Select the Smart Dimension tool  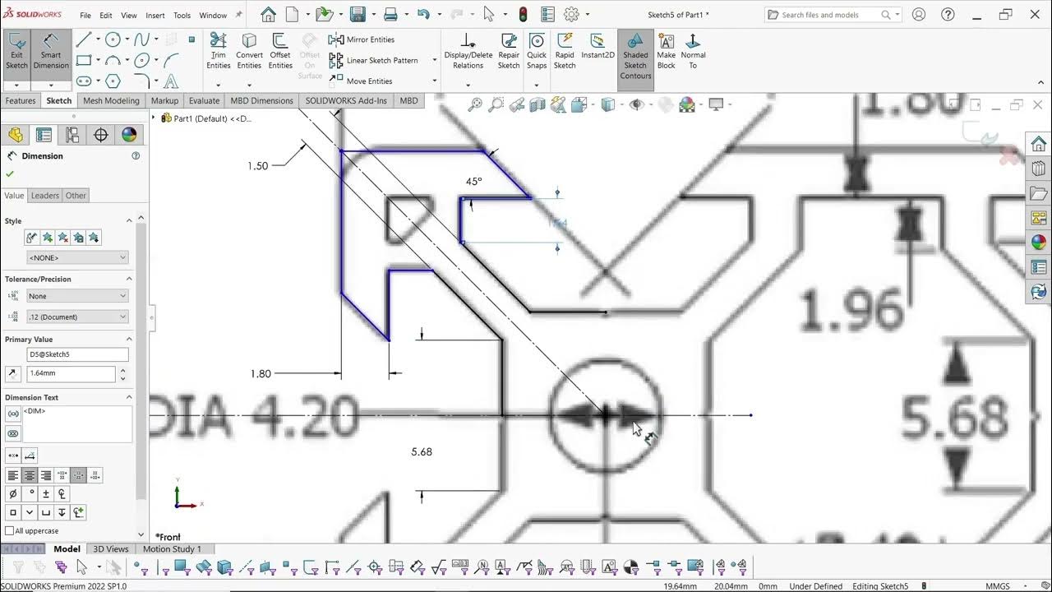click(51, 53)
